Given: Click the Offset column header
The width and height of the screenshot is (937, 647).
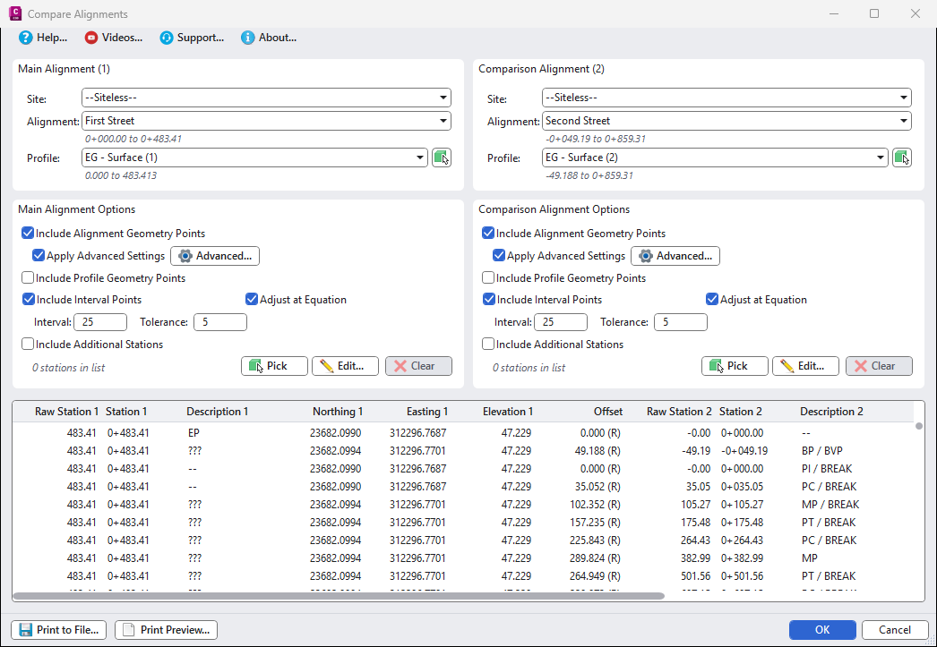Looking at the screenshot, I should [x=607, y=412].
